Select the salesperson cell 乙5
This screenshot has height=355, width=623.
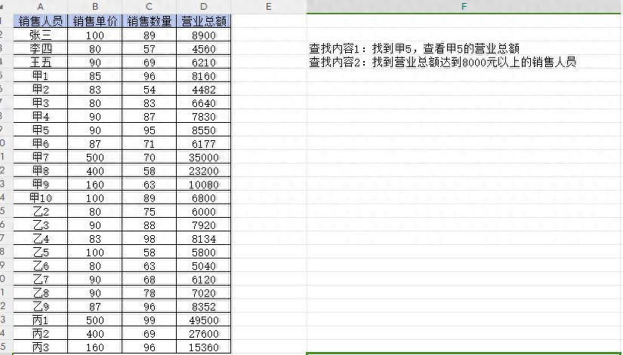tap(41, 252)
